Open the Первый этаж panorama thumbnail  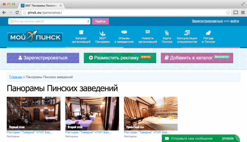coord(34,113)
